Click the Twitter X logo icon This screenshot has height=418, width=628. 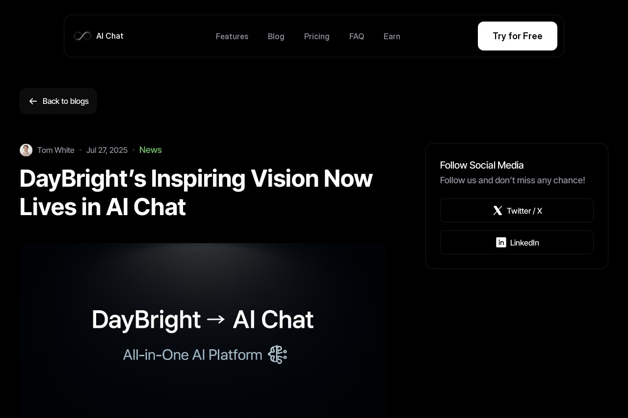[497, 211]
